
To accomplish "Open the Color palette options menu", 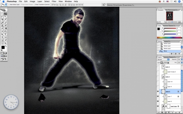I will tap(182, 26).
